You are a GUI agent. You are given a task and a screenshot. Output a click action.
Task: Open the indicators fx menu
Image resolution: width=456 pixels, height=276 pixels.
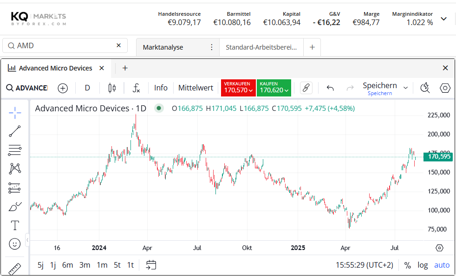[136, 88]
